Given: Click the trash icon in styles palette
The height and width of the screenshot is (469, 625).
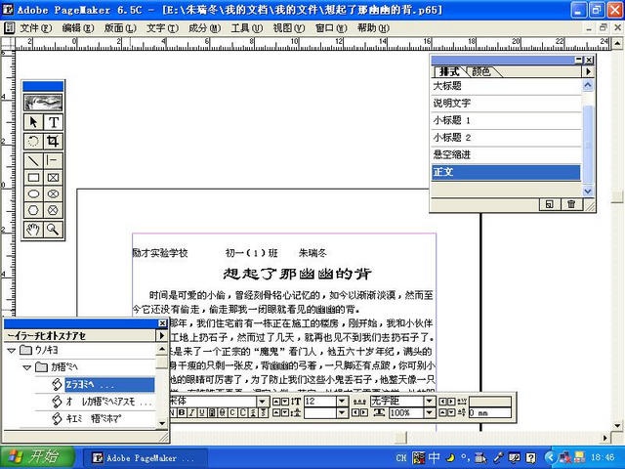Looking at the screenshot, I should 571,204.
